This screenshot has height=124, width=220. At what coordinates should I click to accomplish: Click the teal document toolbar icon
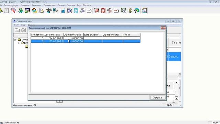click(76, 11)
